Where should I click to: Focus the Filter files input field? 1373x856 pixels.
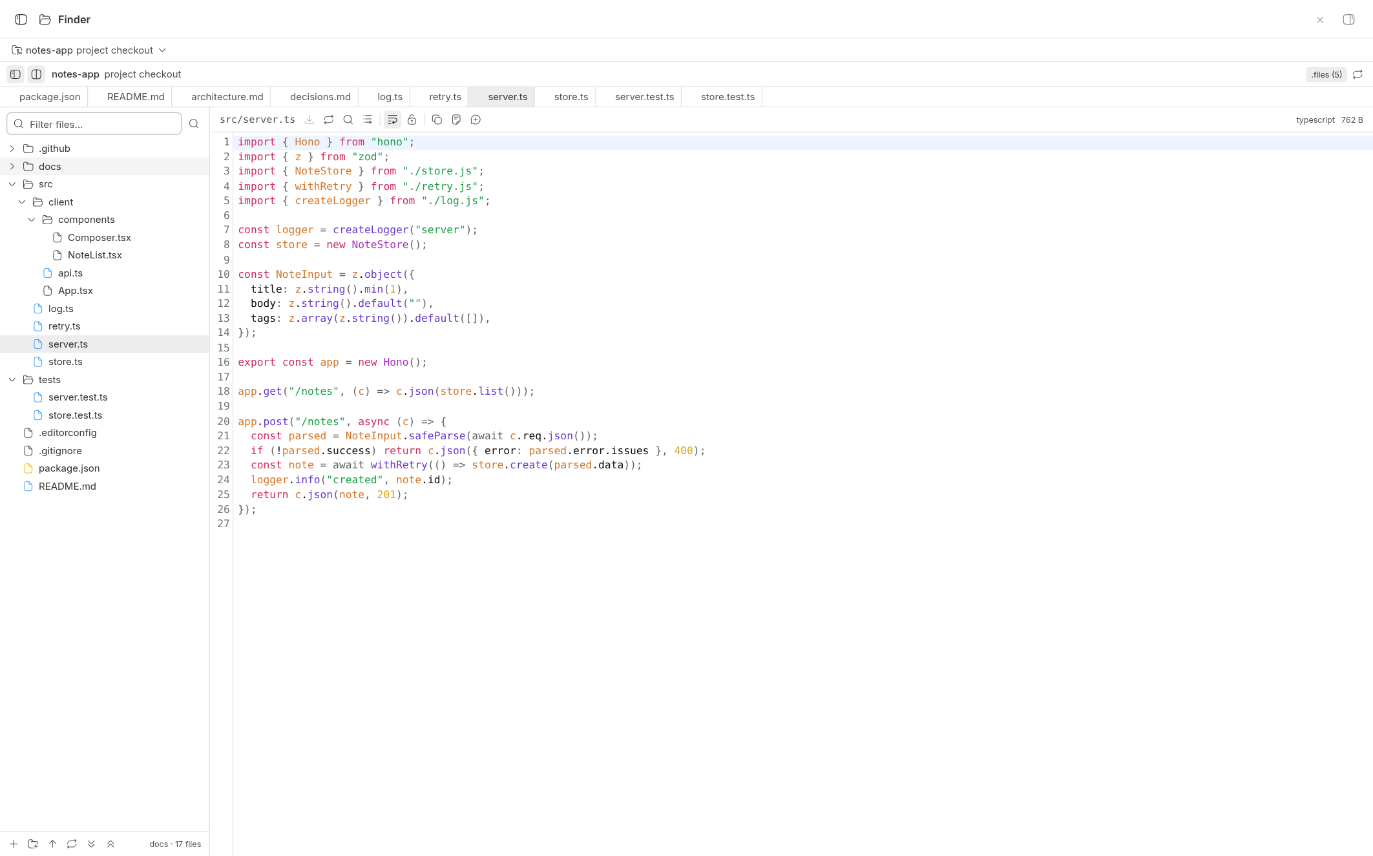pos(94,124)
